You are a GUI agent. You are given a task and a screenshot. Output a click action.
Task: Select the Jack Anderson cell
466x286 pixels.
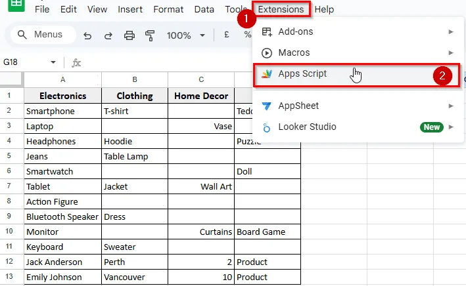[62, 262]
